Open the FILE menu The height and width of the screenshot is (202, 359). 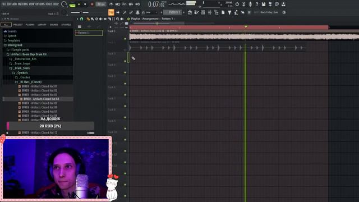tap(4, 4)
